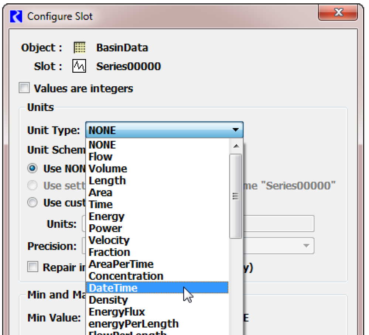Enable the Values are integers checkbox
Screen dimensions: 369x335
click(24, 89)
